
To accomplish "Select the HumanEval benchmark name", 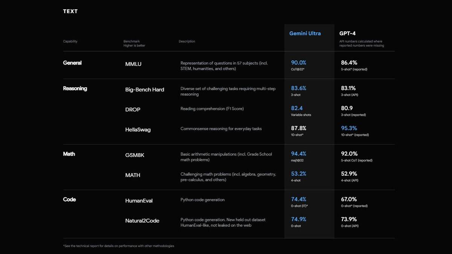I will [x=139, y=201].
